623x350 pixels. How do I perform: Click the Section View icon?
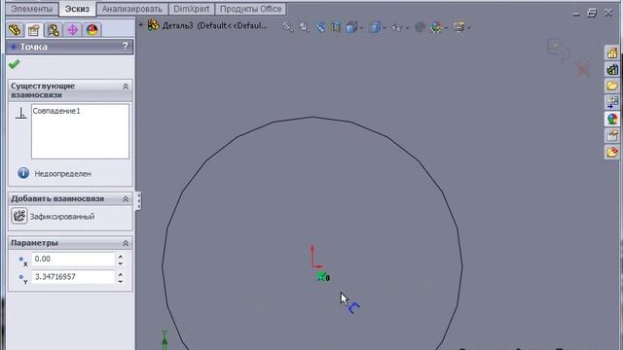click(x=336, y=27)
